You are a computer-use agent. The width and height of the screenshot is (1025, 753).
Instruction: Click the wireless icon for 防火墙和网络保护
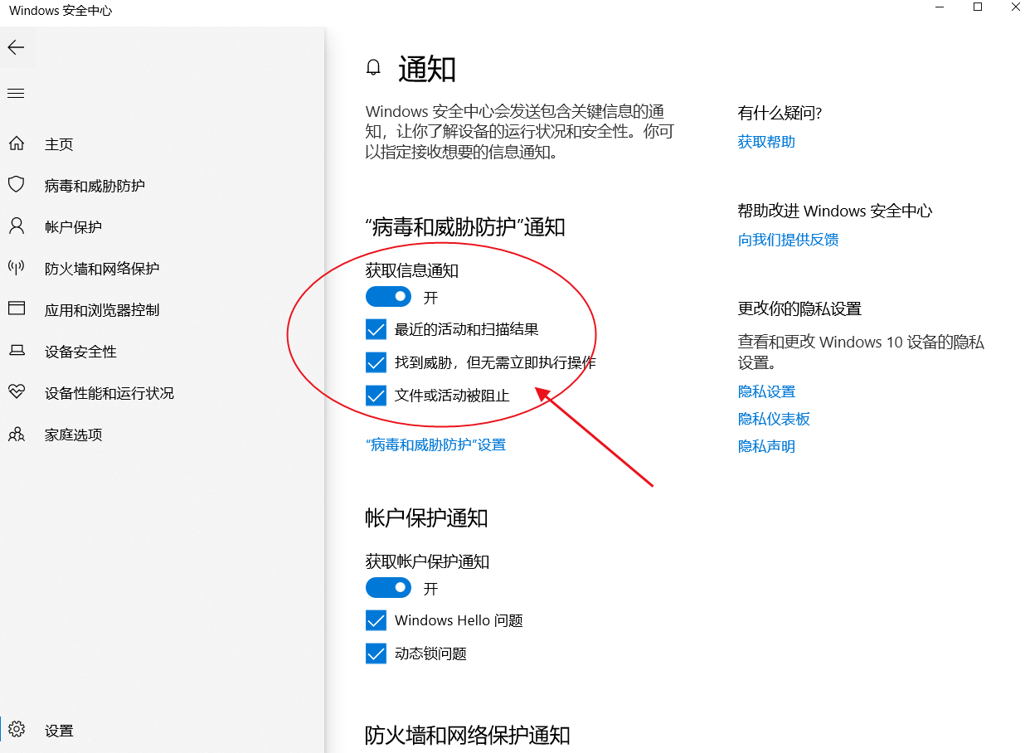17,268
